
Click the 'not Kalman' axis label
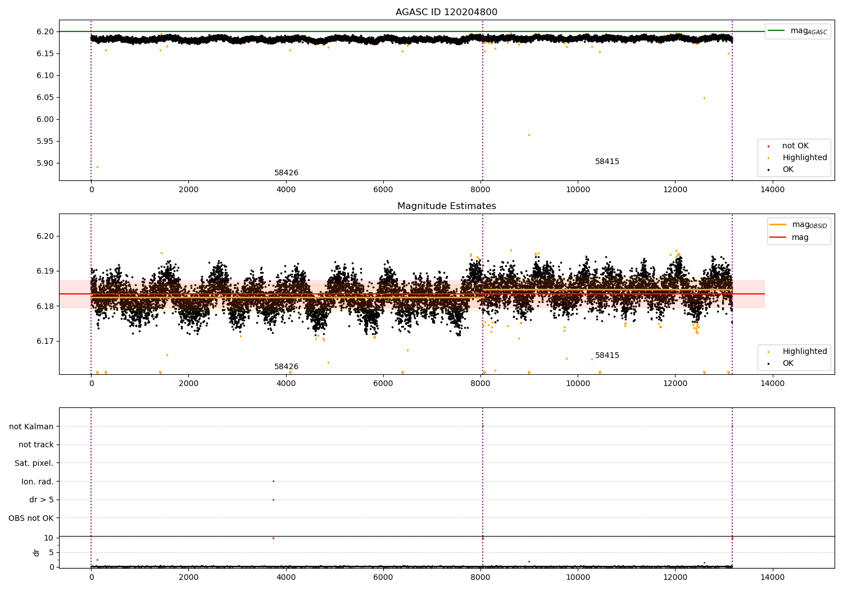(x=31, y=426)
